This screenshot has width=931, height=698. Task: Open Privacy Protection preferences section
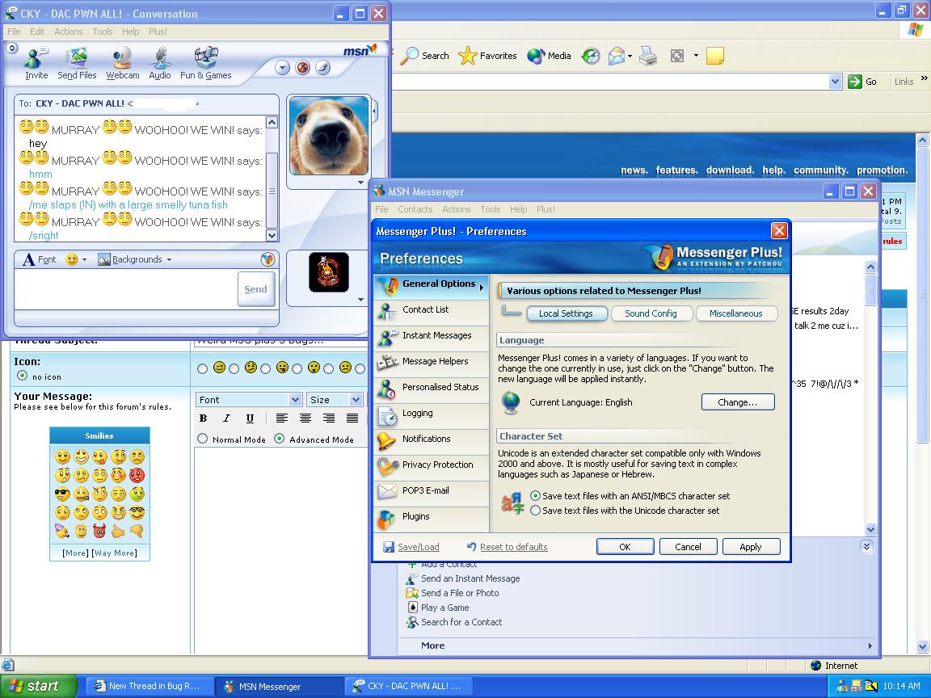(x=437, y=465)
